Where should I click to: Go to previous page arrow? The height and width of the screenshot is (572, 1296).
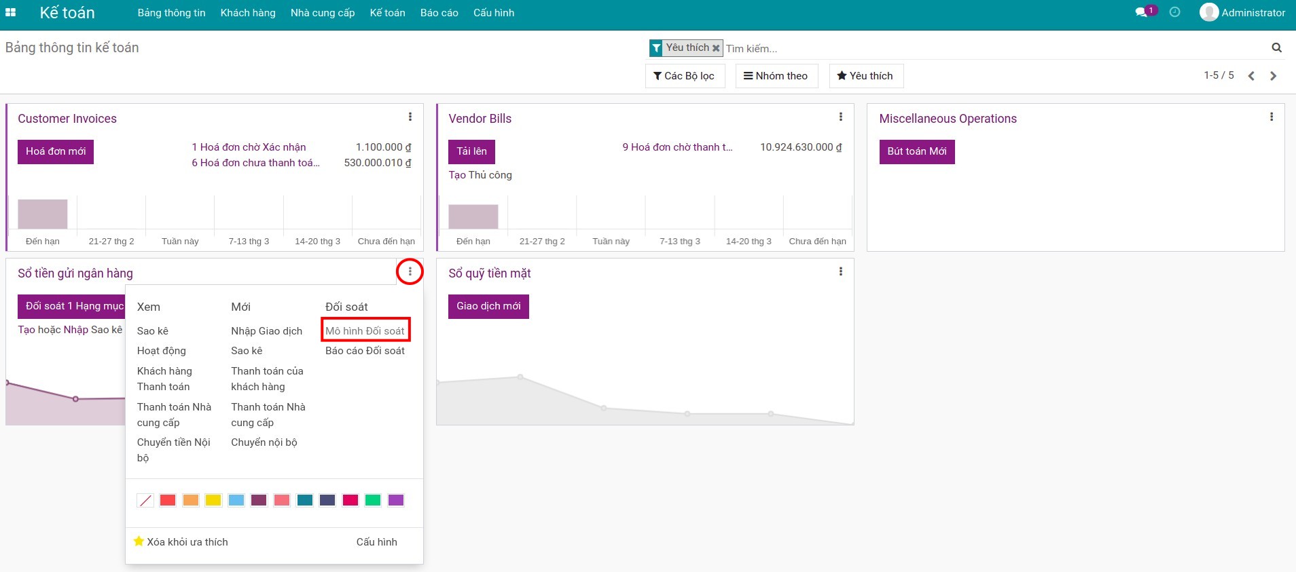[x=1250, y=76]
